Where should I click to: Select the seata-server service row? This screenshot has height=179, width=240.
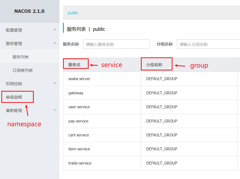click(x=79, y=79)
